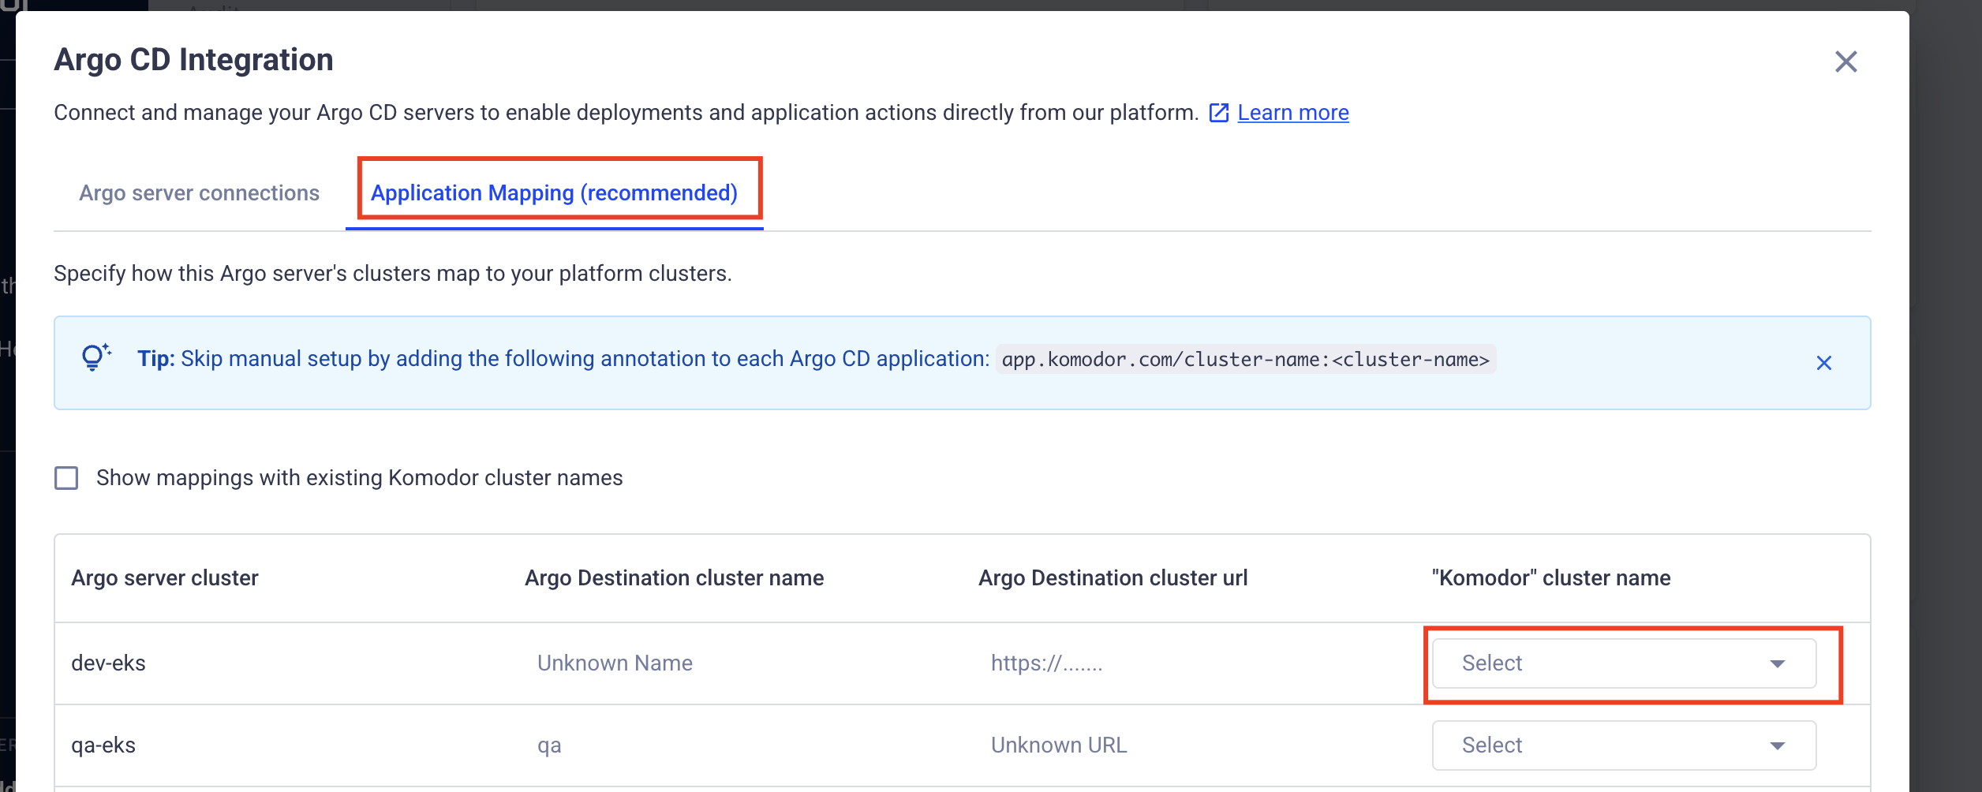Switch to Argo server connections tab

tap(199, 193)
